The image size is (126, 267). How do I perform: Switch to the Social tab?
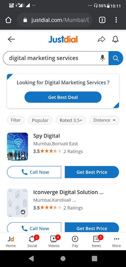(x=32, y=241)
